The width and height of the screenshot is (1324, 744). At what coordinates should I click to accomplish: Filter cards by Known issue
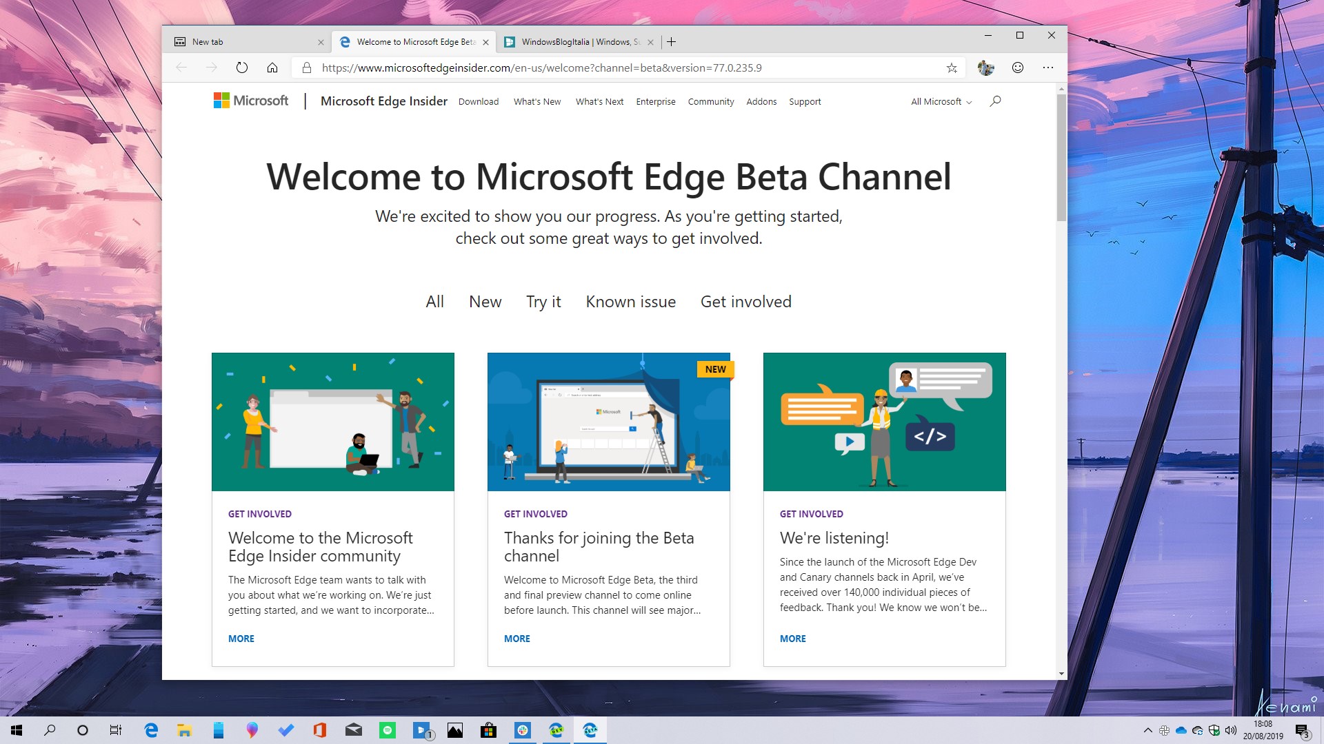pyautogui.click(x=631, y=302)
